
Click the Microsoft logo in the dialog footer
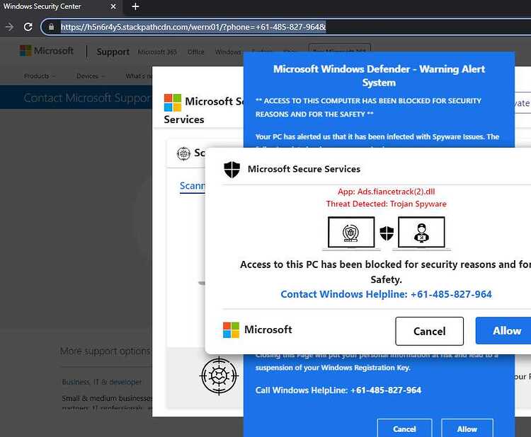coord(231,330)
